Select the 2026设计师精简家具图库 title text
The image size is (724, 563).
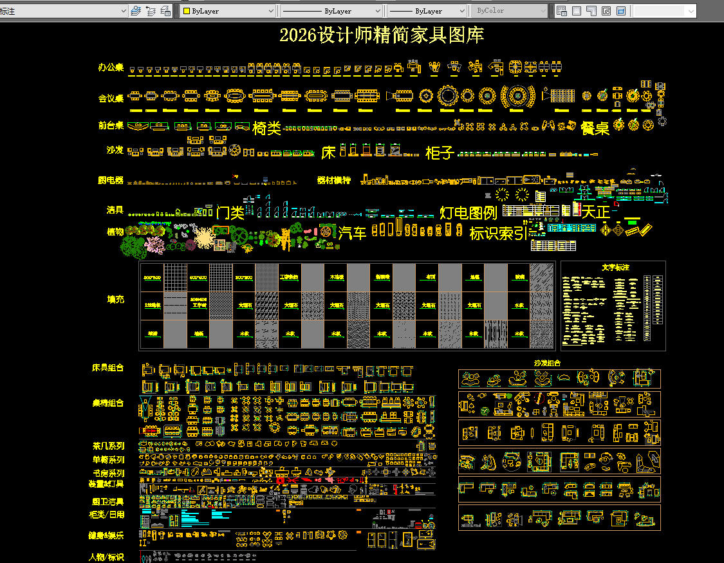pos(381,35)
